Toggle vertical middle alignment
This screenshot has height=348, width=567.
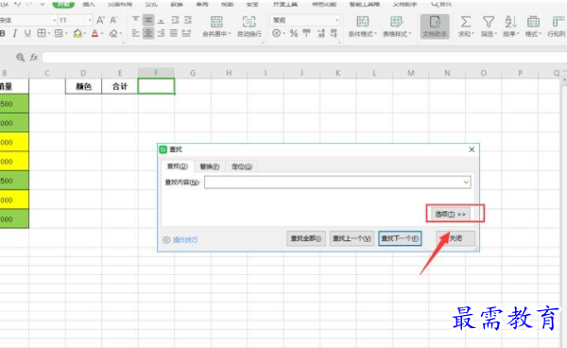coord(148,20)
